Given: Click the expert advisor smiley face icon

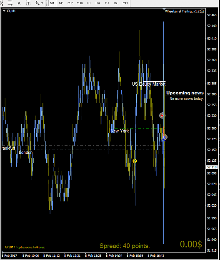Looking at the screenshot, I should (x=202, y=12).
